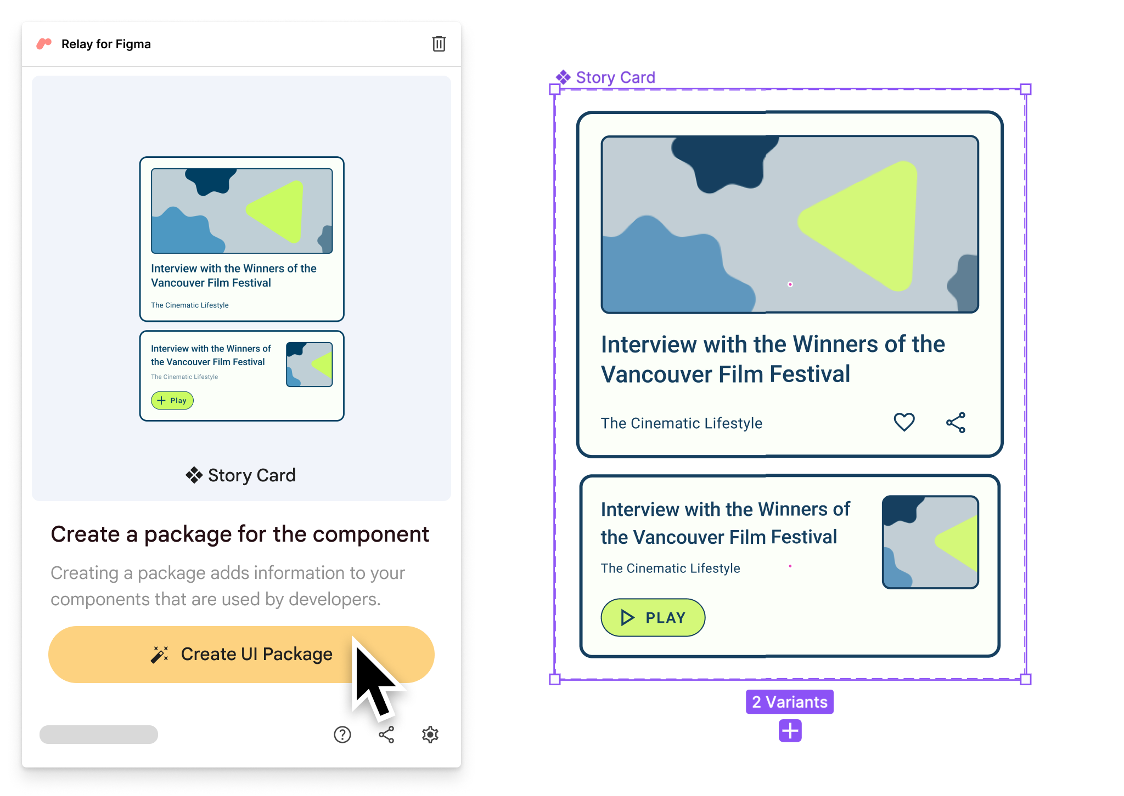
Task: Click the share icon in plugin footer
Action: coord(386,734)
